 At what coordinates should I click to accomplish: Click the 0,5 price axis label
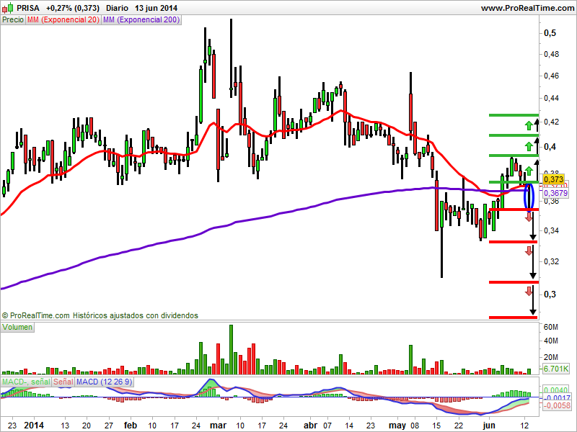coord(550,33)
